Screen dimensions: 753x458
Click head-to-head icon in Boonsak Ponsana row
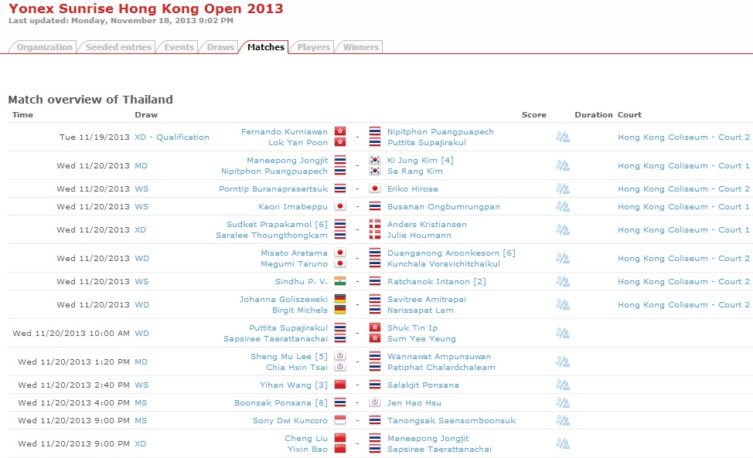click(562, 403)
